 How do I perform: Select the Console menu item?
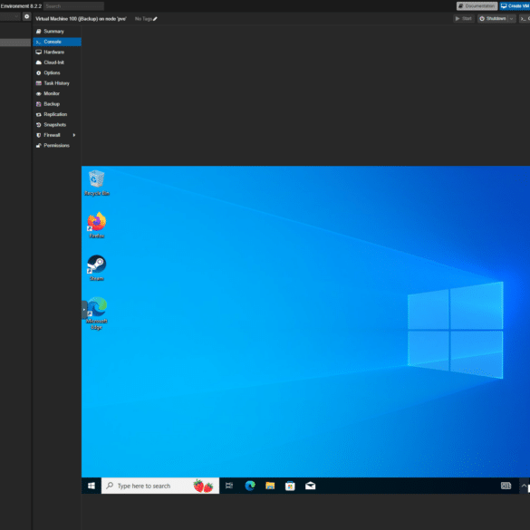[57, 42]
